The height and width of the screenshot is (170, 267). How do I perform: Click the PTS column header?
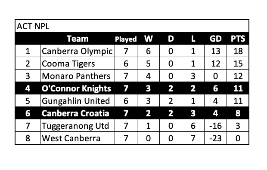238,39
